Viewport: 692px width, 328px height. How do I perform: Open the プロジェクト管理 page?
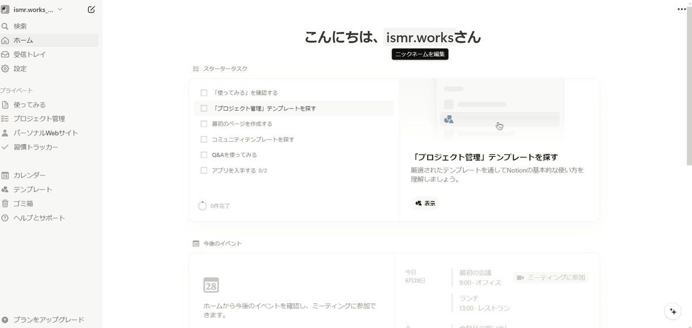pyautogui.click(x=50, y=119)
